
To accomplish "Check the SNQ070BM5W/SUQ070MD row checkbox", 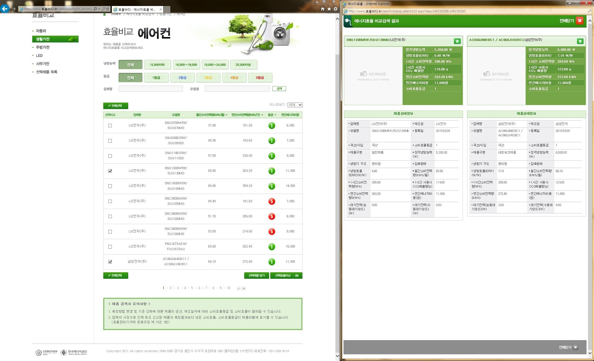I will pyautogui.click(x=110, y=125).
